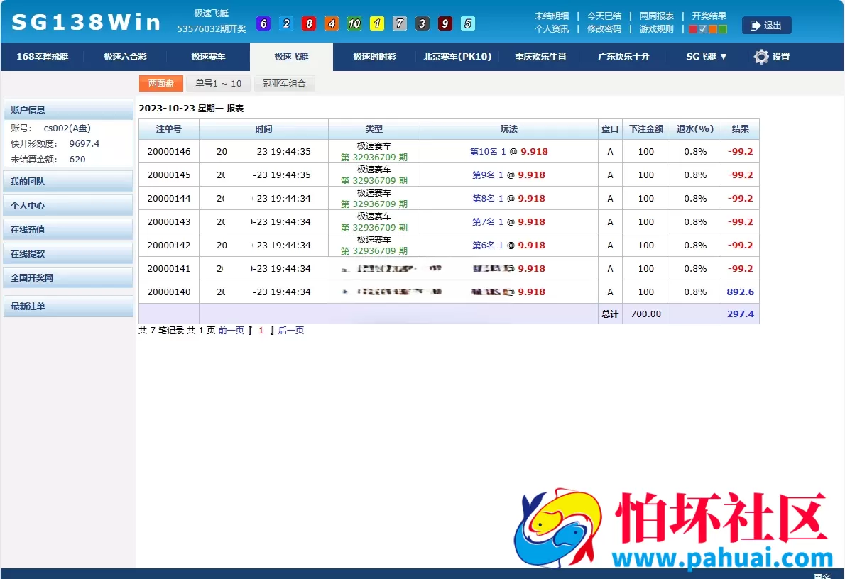Click the red number 8 result ball
This screenshot has width=845, height=579.
coord(308,23)
